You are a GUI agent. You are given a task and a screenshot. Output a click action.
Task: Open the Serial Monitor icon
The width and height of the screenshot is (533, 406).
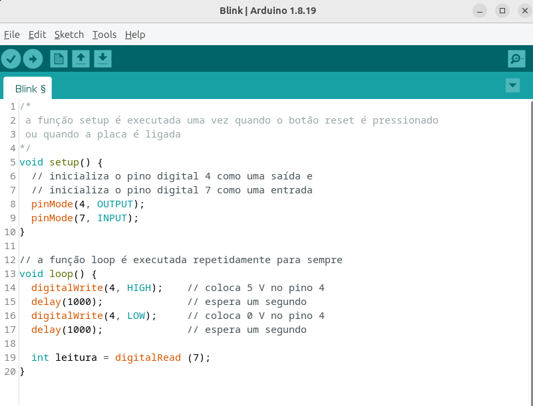pyautogui.click(x=516, y=59)
